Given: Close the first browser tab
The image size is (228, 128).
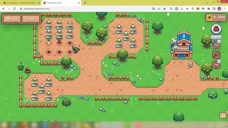Looking at the screenshot, I should point(39,3).
